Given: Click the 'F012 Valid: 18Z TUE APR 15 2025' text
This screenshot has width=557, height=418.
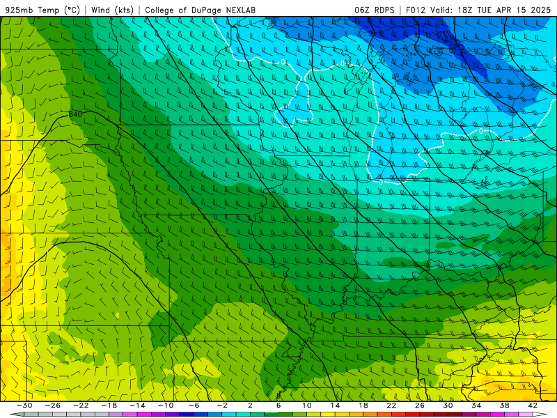Looking at the screenshot, I should pyautogui.click(x=478, y=10).
